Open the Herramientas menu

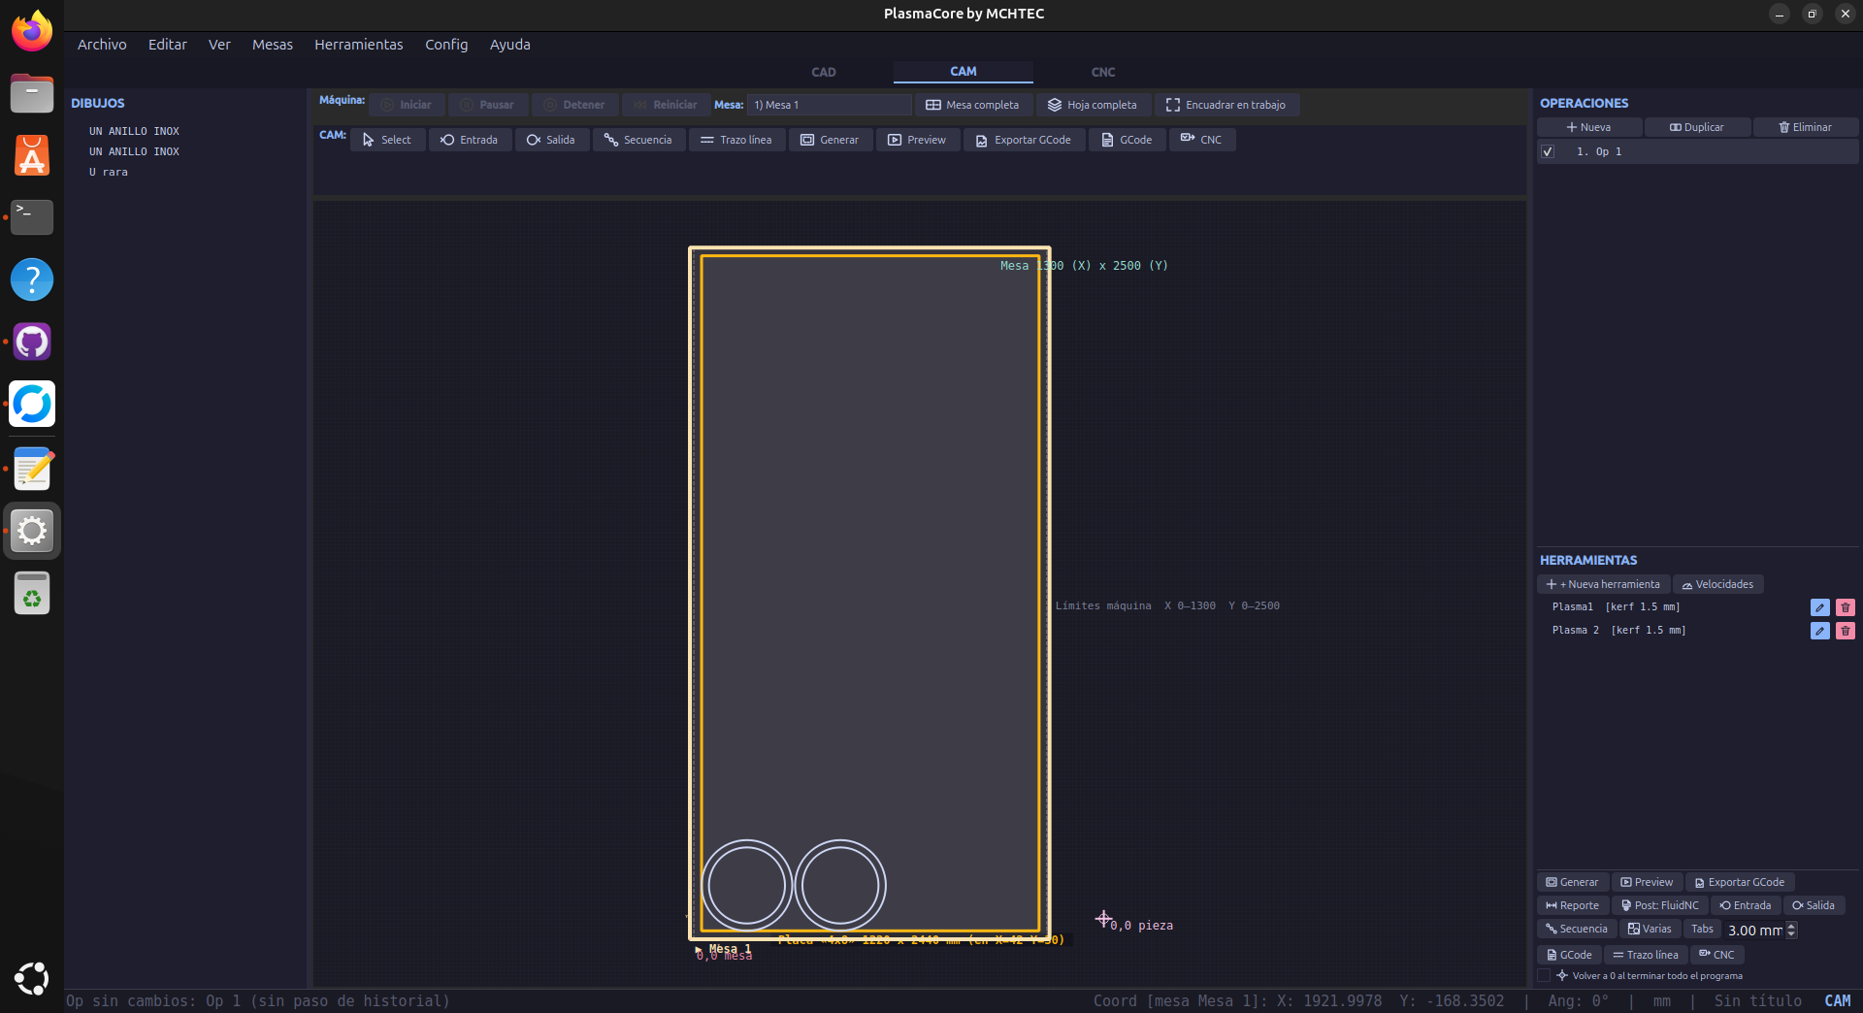click(x=358, y=45)
